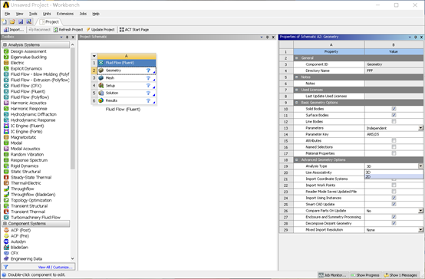Open the File menu
Viewport: 425px width, 279px height.
point(8,14)
